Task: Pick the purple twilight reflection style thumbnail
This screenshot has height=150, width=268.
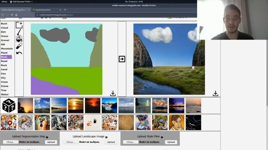Action: pos(177,105)
